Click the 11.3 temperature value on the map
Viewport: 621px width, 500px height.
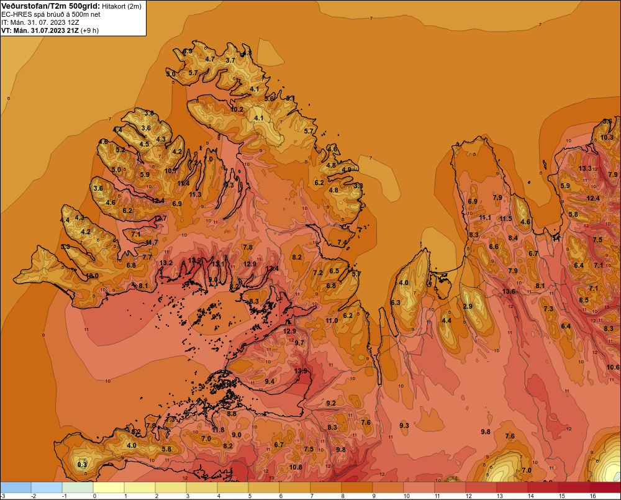click(195, 194)
